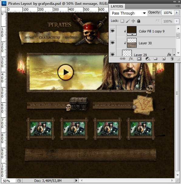Screen dimensions: 181x184
Task: Click clipping arrow on Color Fill 1 copy 9
Action: (125, 31)
